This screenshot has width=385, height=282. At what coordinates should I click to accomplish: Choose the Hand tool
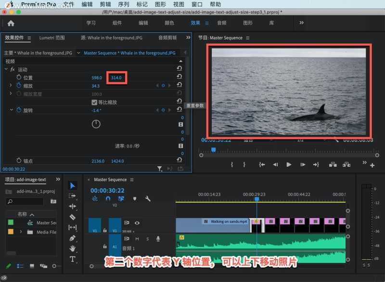73,248
